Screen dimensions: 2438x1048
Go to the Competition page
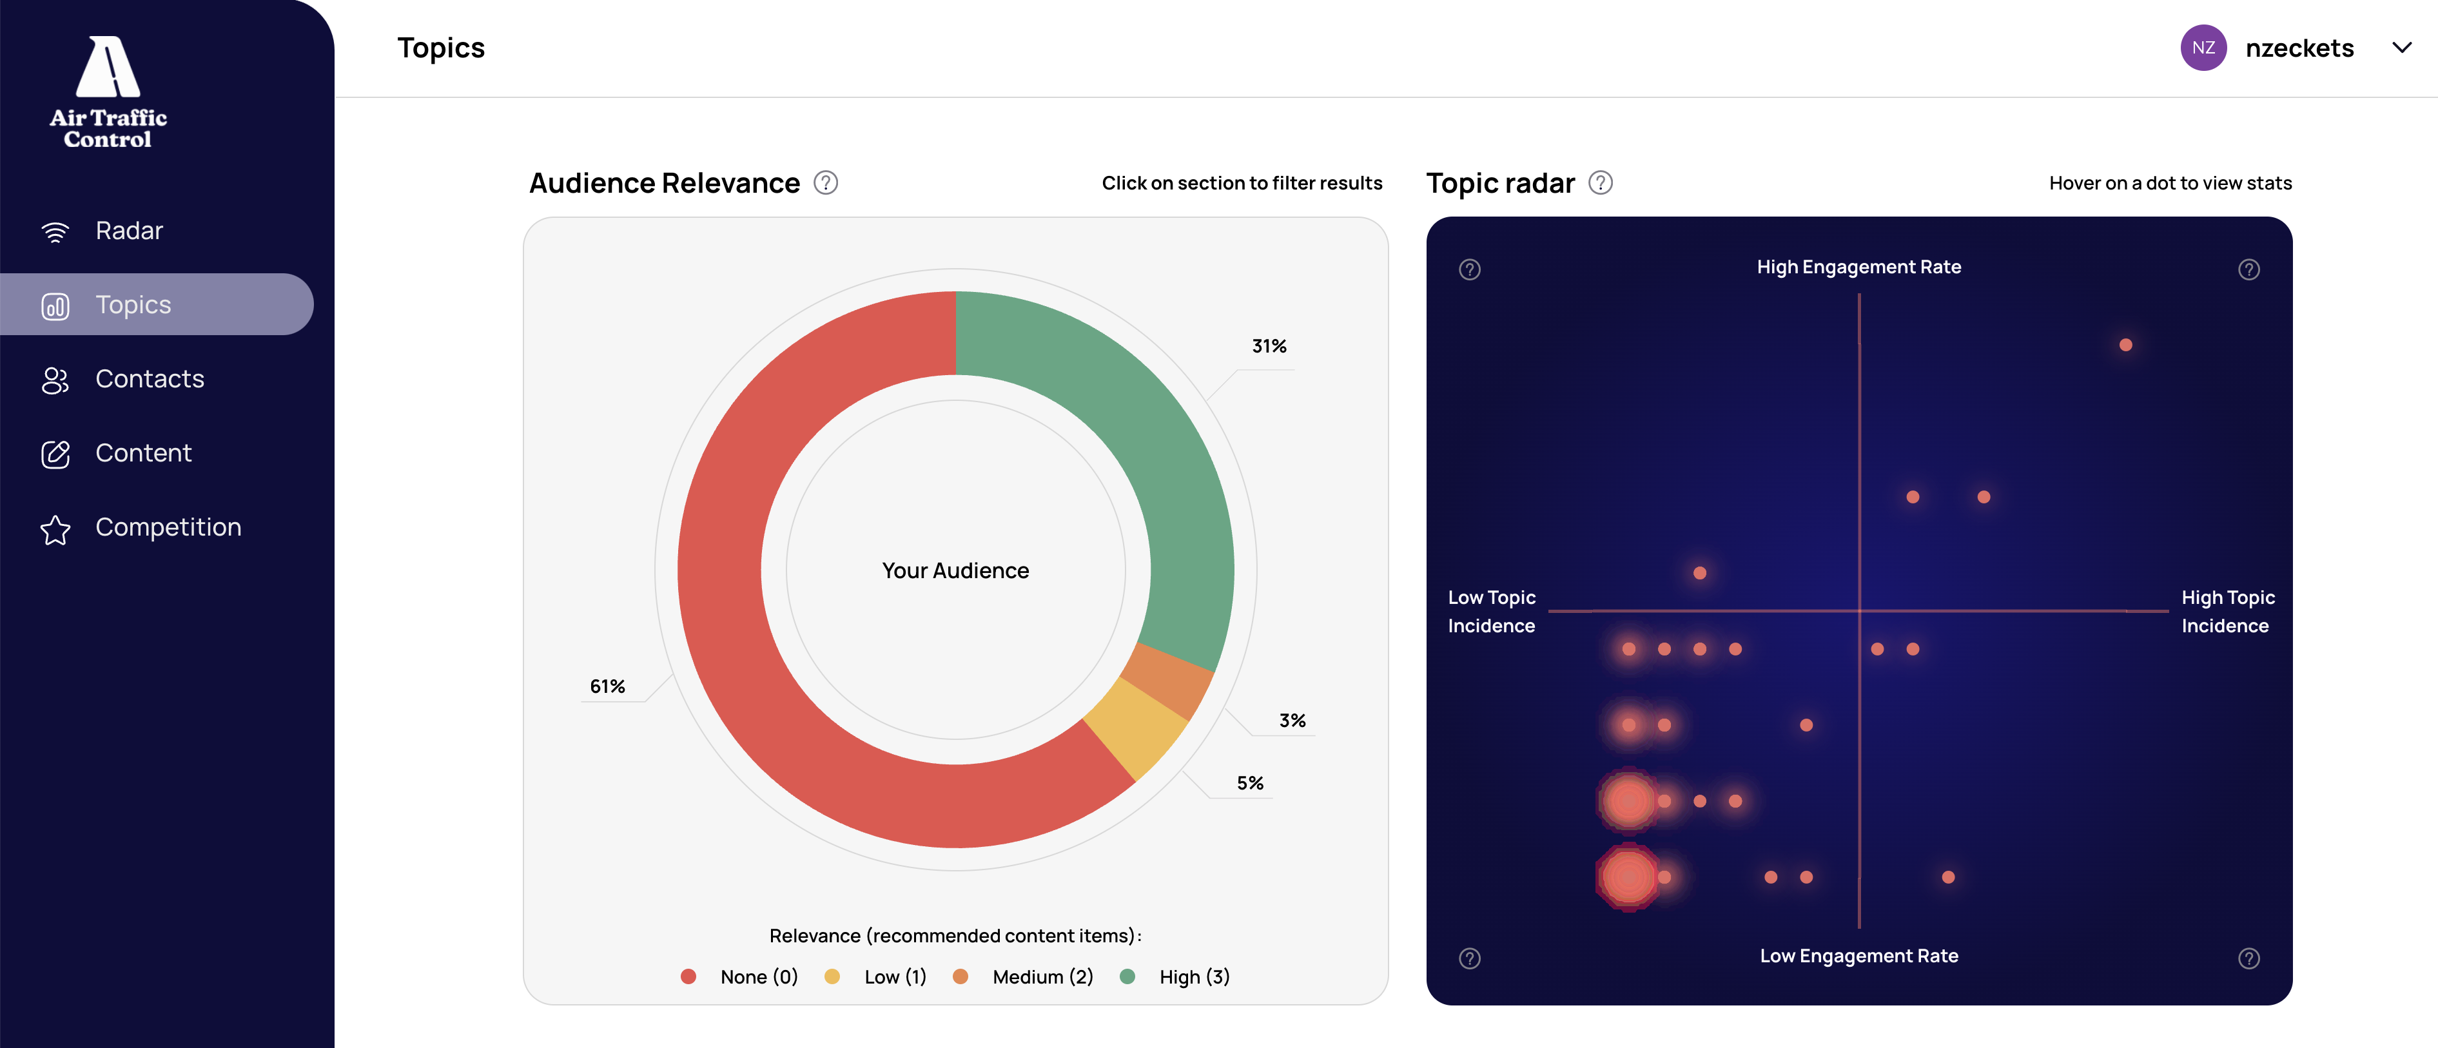(x=168, y=528)
